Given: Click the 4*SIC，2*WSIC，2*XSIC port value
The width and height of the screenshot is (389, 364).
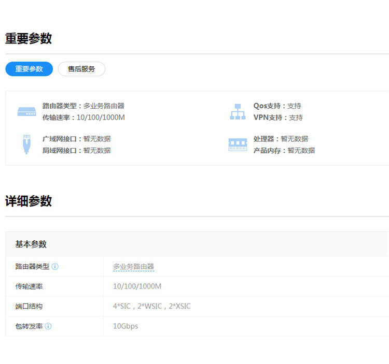Looking at the screenshot, I should click(x=151, y=307).
